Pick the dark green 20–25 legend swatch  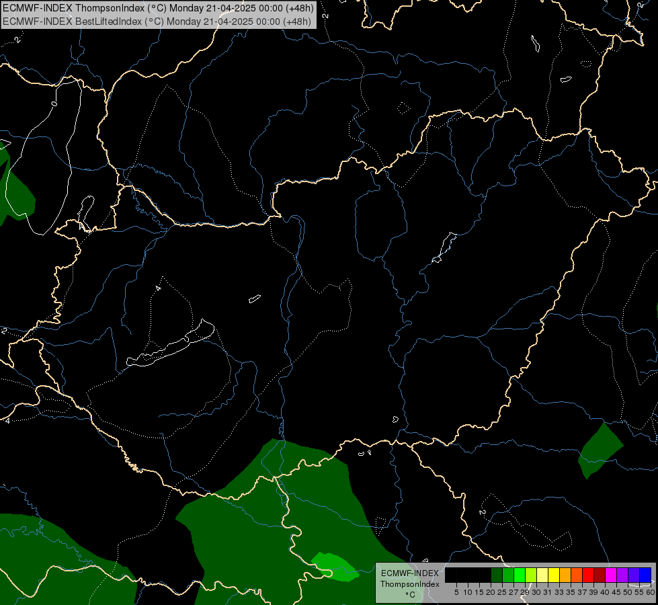coord(497,575)
